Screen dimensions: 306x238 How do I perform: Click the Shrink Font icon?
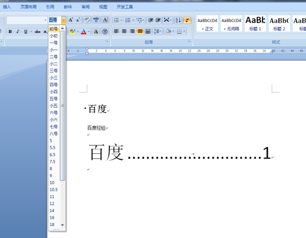pyautogui.click(x=78, y=20)
